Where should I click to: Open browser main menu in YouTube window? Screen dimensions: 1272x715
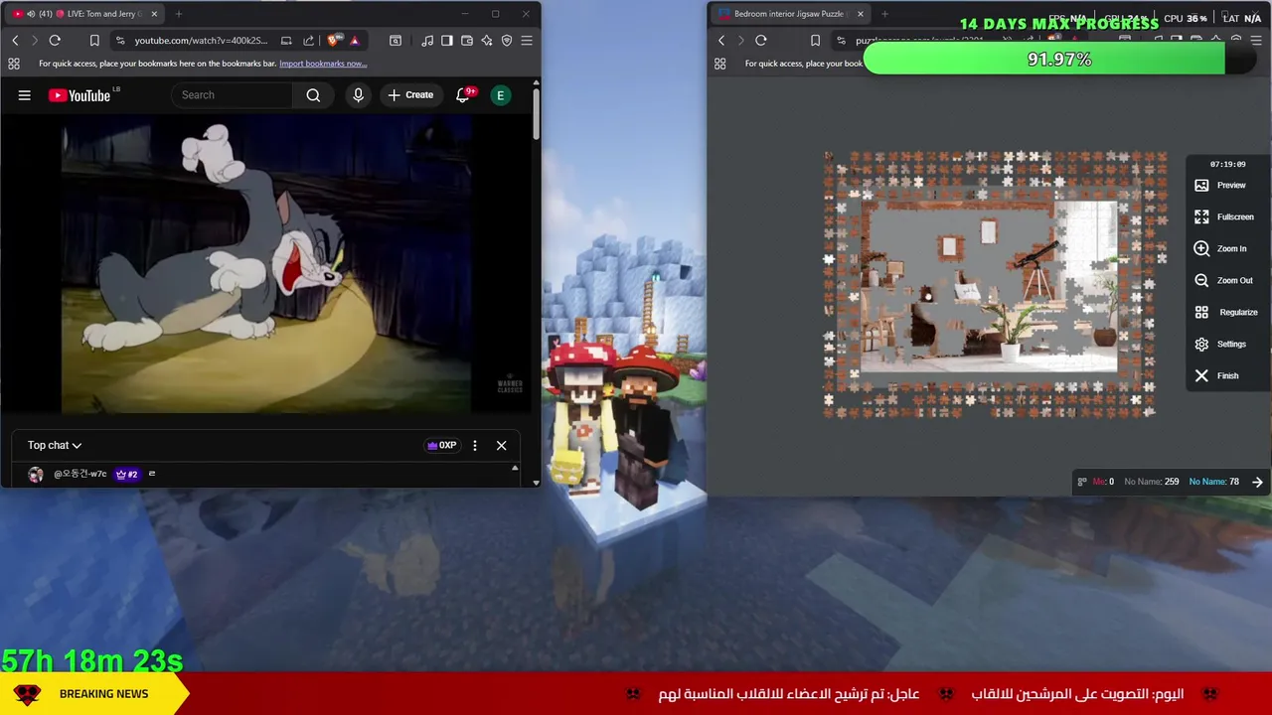(527, 41)
